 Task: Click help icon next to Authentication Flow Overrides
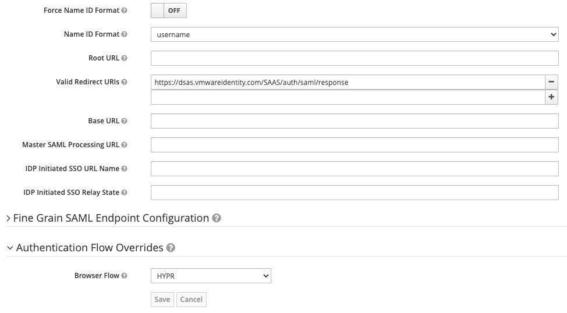click(171, 248)
